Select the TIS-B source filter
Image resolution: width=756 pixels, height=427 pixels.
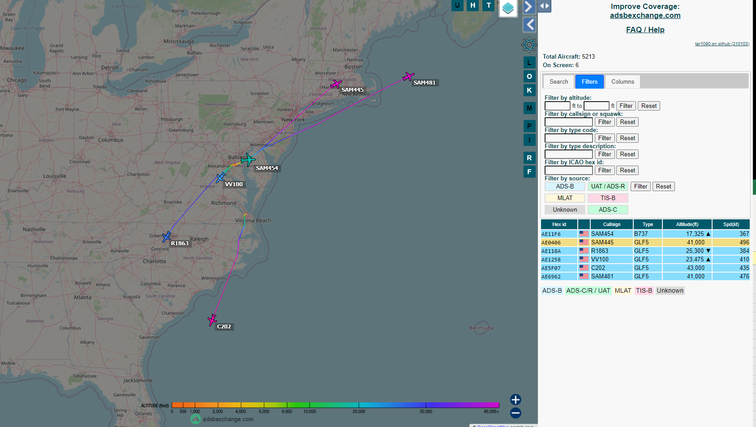click(x=608, y=198)
